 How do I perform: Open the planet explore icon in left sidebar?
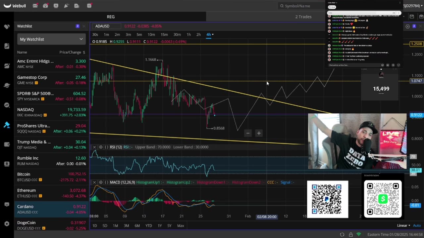click(x=7, y=85)
